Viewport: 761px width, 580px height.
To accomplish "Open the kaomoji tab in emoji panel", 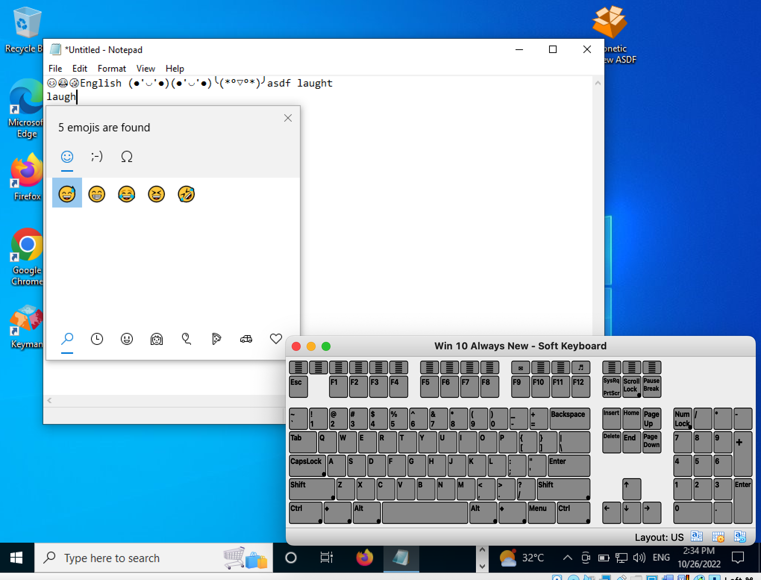I will click(97, 157).
